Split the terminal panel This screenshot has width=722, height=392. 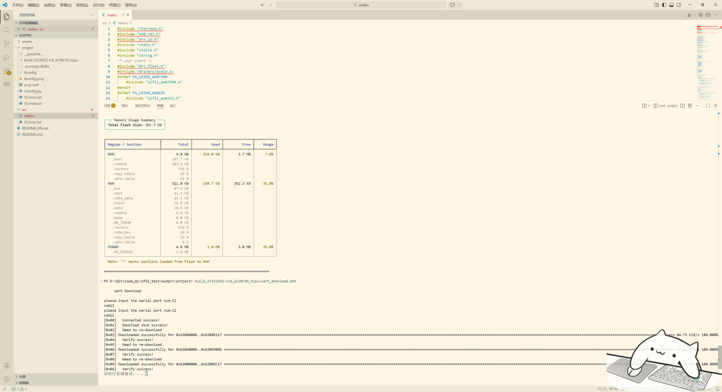coord(683,106)
